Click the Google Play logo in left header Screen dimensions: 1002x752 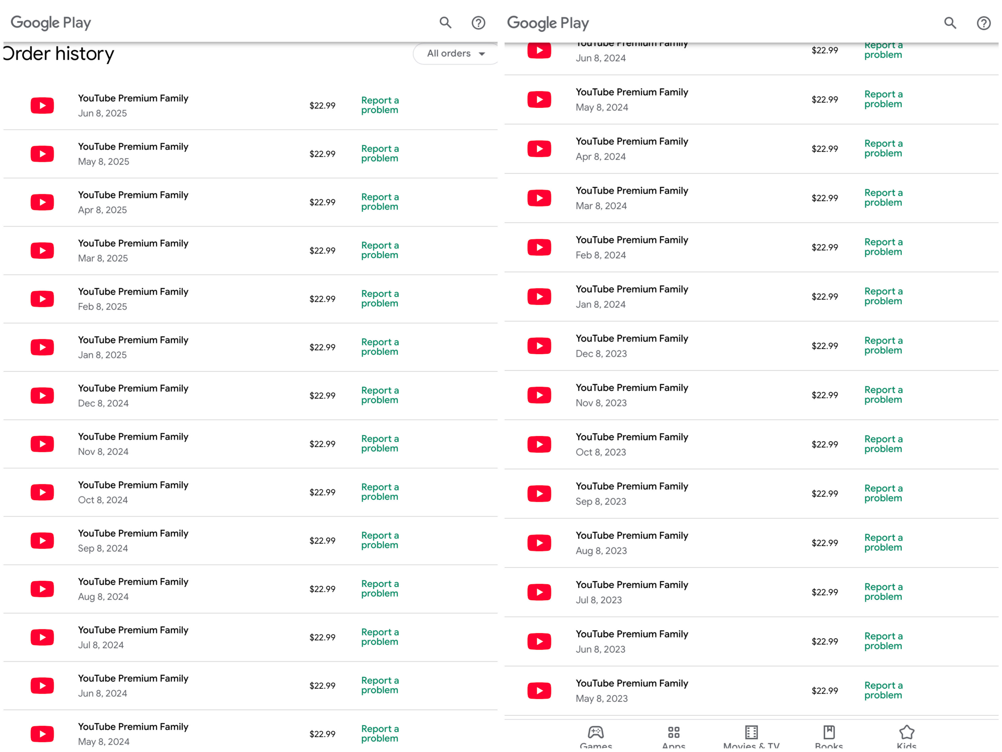tap(51, 23)
